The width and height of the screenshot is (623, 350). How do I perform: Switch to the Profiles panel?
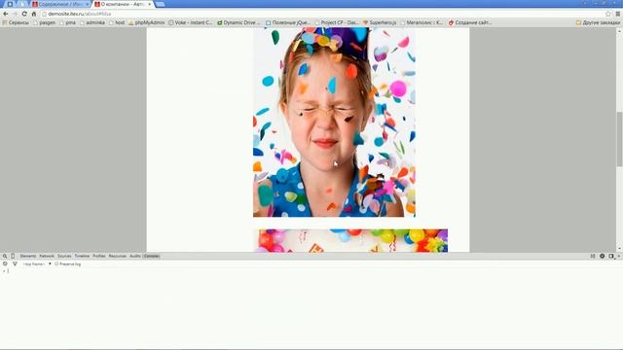pyautogui.click(x=99, y=256)
